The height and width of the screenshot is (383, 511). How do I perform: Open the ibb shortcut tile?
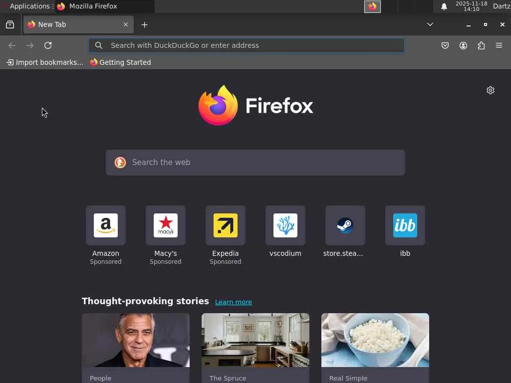(x=405, y=225)
